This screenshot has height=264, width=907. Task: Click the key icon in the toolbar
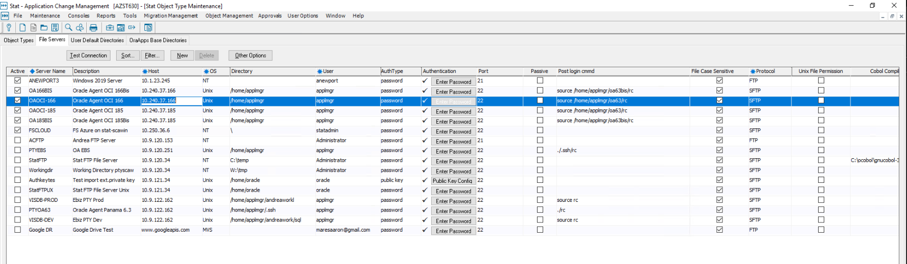[9, 28]
